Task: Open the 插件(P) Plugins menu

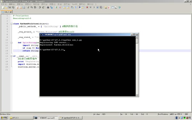Action: tap(82, 4)
